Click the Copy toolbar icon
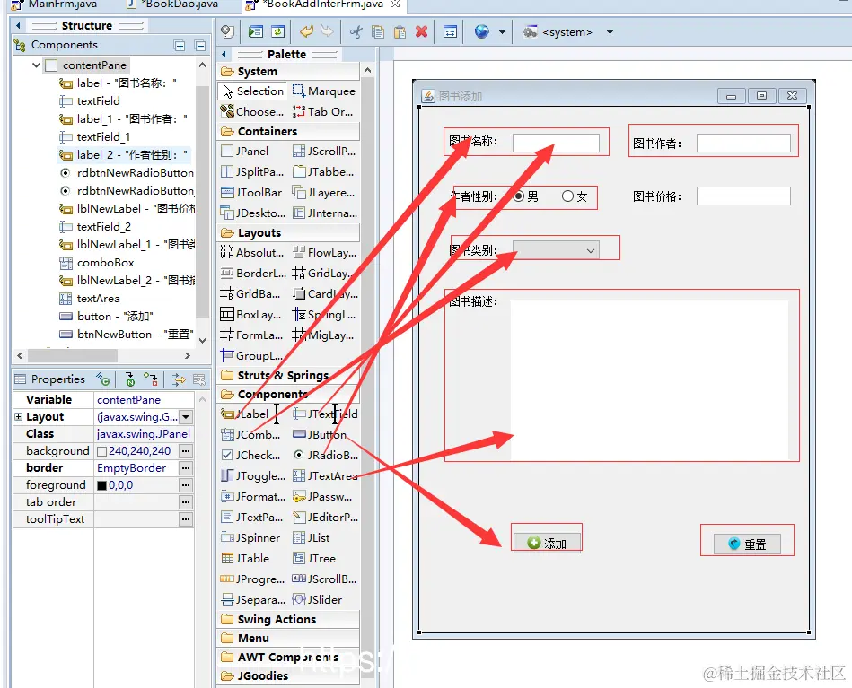Viewport: 852px width, 688px height. (x=378, y=32)
